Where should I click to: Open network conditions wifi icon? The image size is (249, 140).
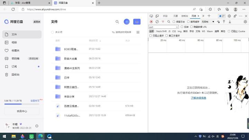[218, 22]
